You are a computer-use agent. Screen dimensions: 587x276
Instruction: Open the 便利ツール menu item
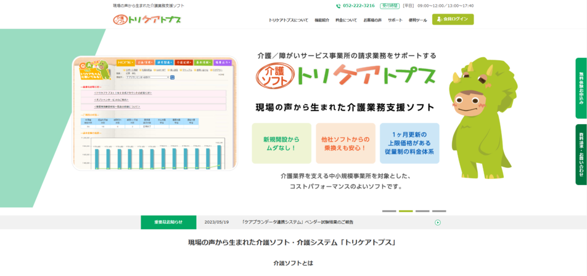pyautogui.click(x=417, y=20)
